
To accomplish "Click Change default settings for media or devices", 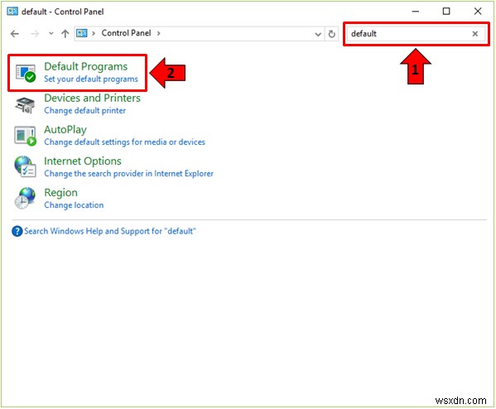I will point(125,142).
